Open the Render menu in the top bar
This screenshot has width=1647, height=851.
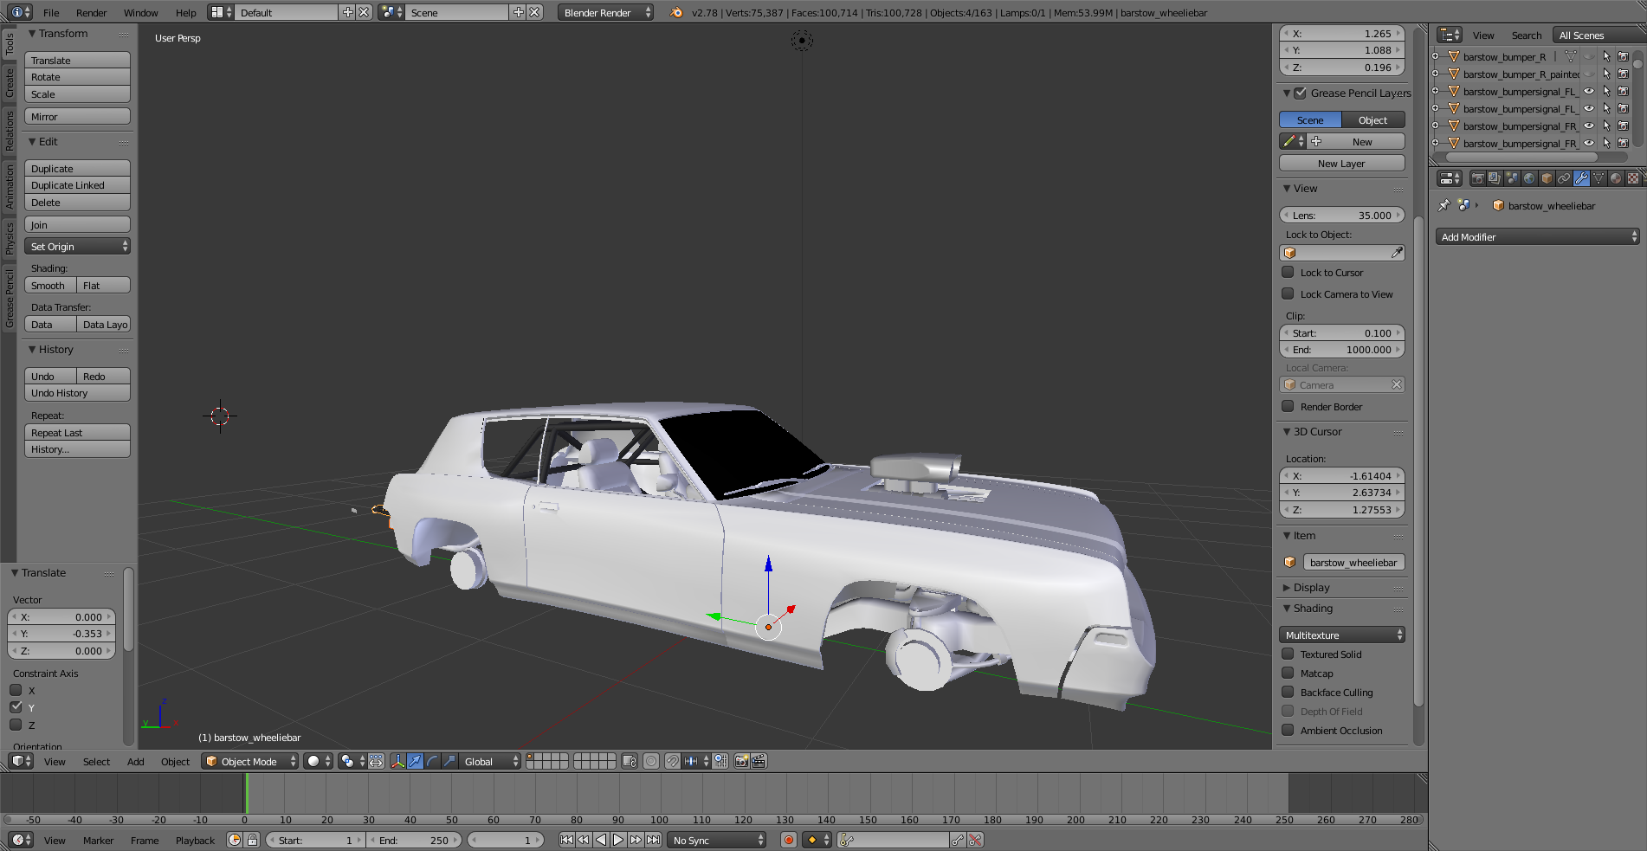[91, 13]
